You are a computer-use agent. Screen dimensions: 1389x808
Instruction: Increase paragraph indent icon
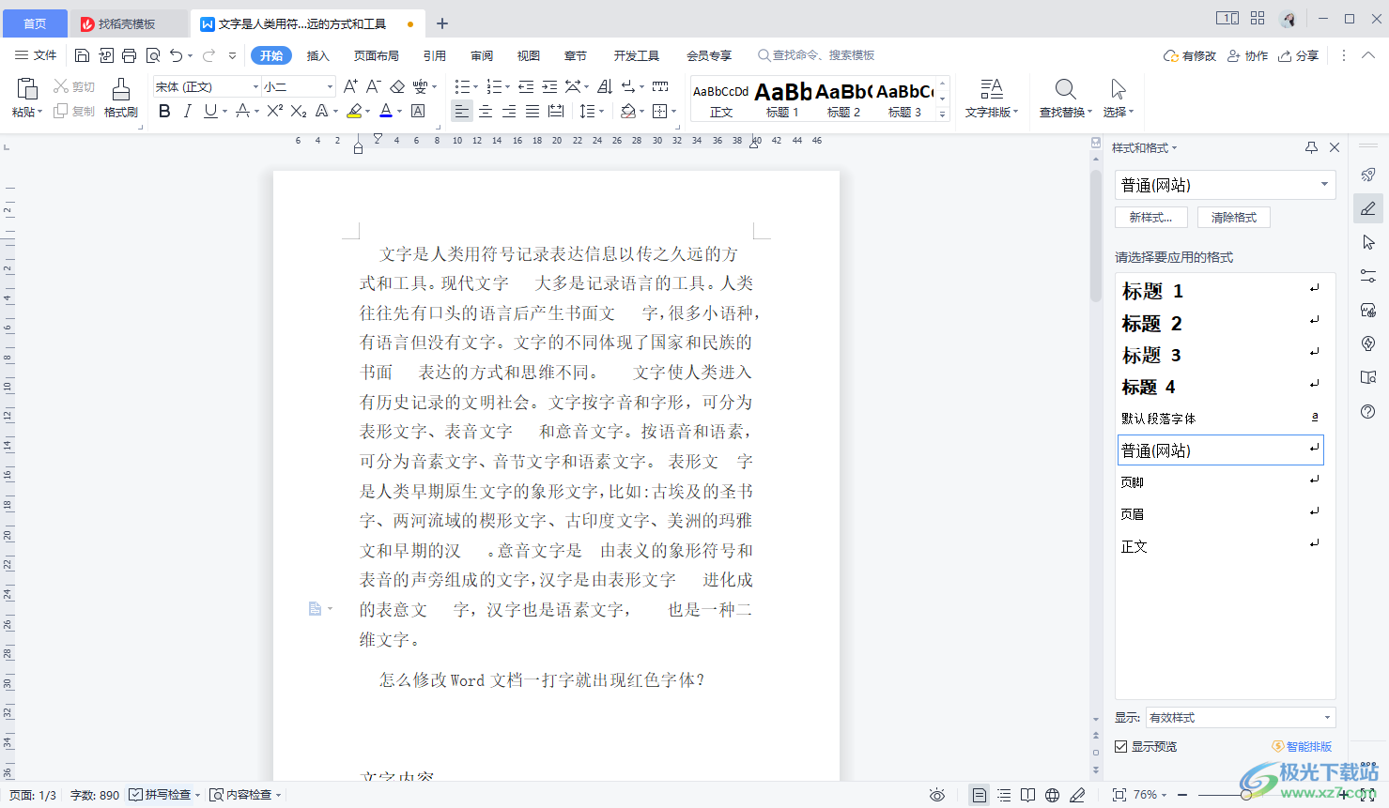(x=549, y=86)
